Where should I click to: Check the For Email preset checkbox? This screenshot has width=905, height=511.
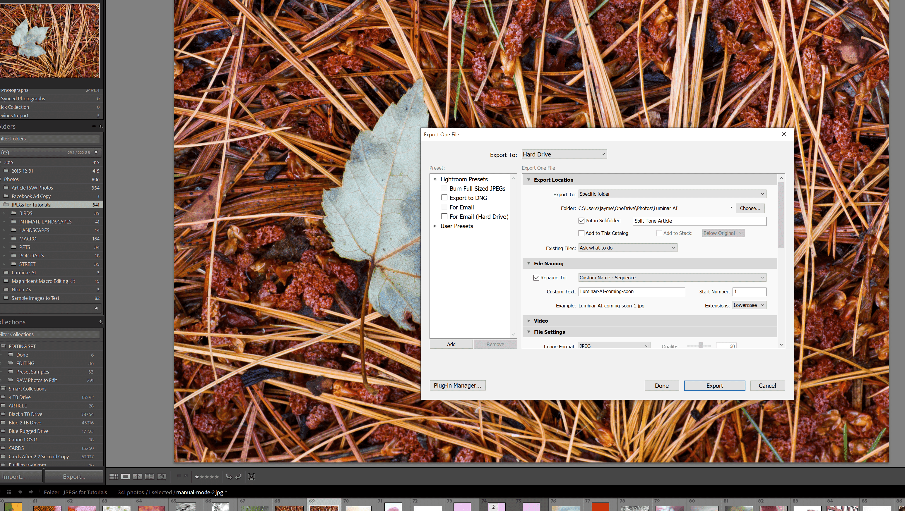point(444,207)
